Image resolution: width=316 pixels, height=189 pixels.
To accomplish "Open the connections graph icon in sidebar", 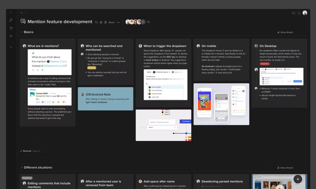I will 11,28.
